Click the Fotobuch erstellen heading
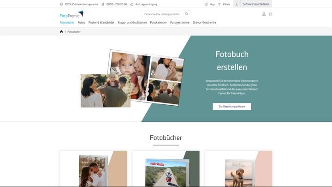The image size is (332, 187). click(x=232, y=61)
